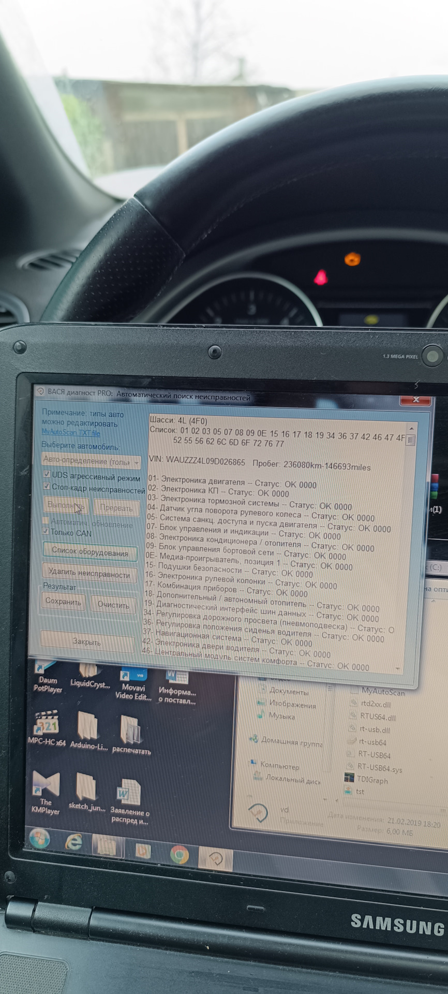The width and height of the screenshot is (448, 994).
Task: Launch The KMPlayer shortcut
Action: [46, 792]
